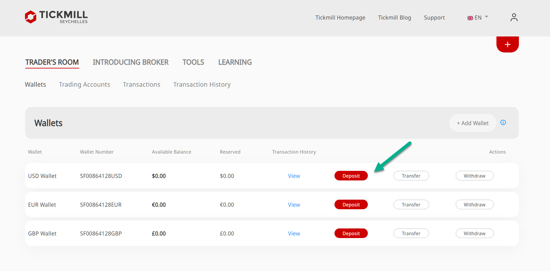Click the red plus quick-action button
Viewport: 550px width, 271px height.
pyautogui.click(x=507, y=44)
